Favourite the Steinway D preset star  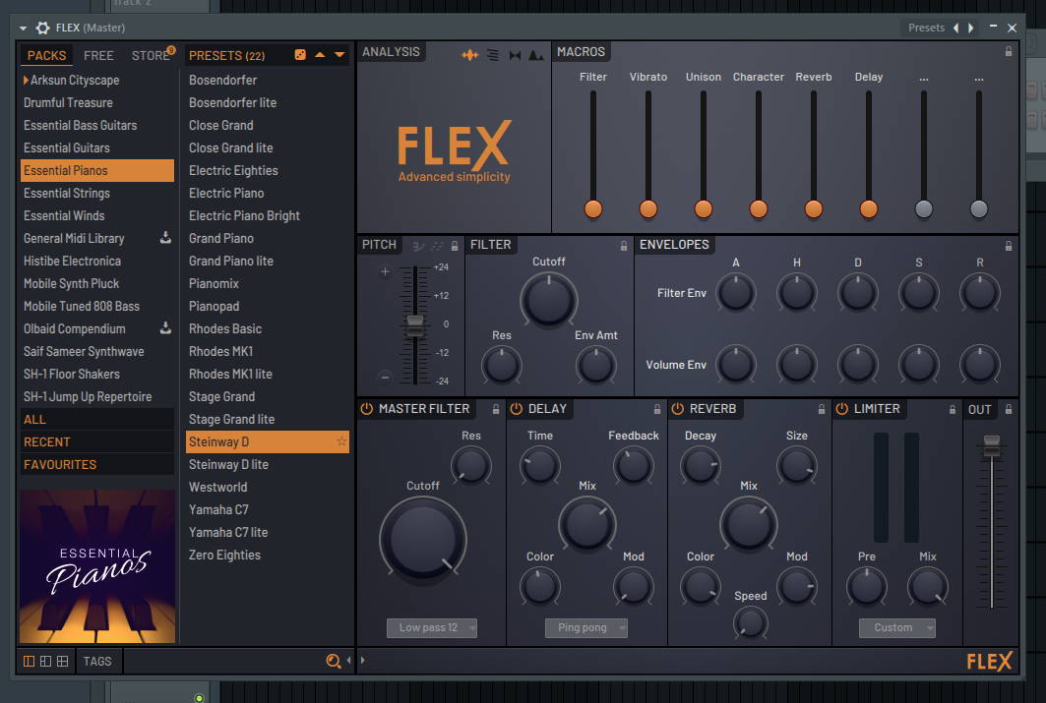341,441
